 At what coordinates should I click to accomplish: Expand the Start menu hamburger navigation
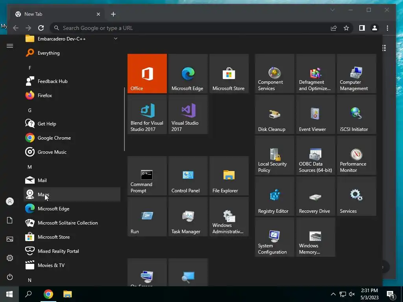click(10, 46)
